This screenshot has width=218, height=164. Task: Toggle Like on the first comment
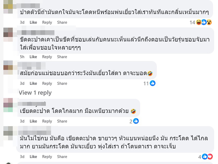[x=33, y=22]
